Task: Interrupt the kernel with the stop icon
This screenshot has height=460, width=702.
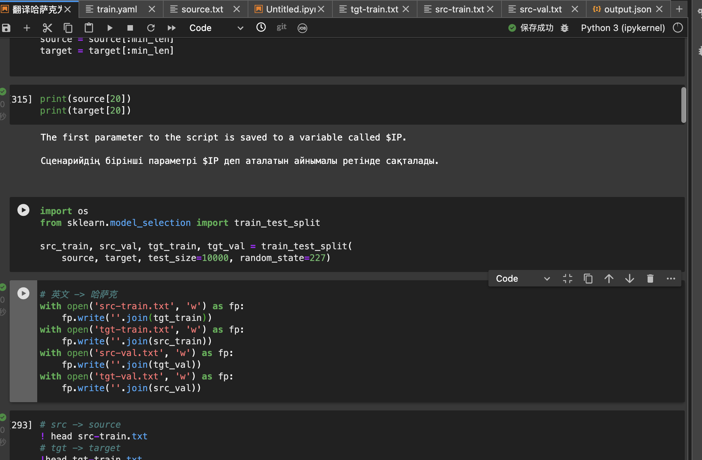Action: coord(130,28)
